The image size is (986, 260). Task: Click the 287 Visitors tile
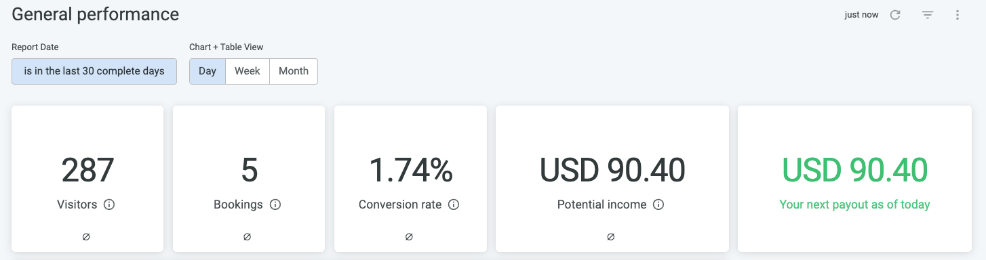(87, 179)
